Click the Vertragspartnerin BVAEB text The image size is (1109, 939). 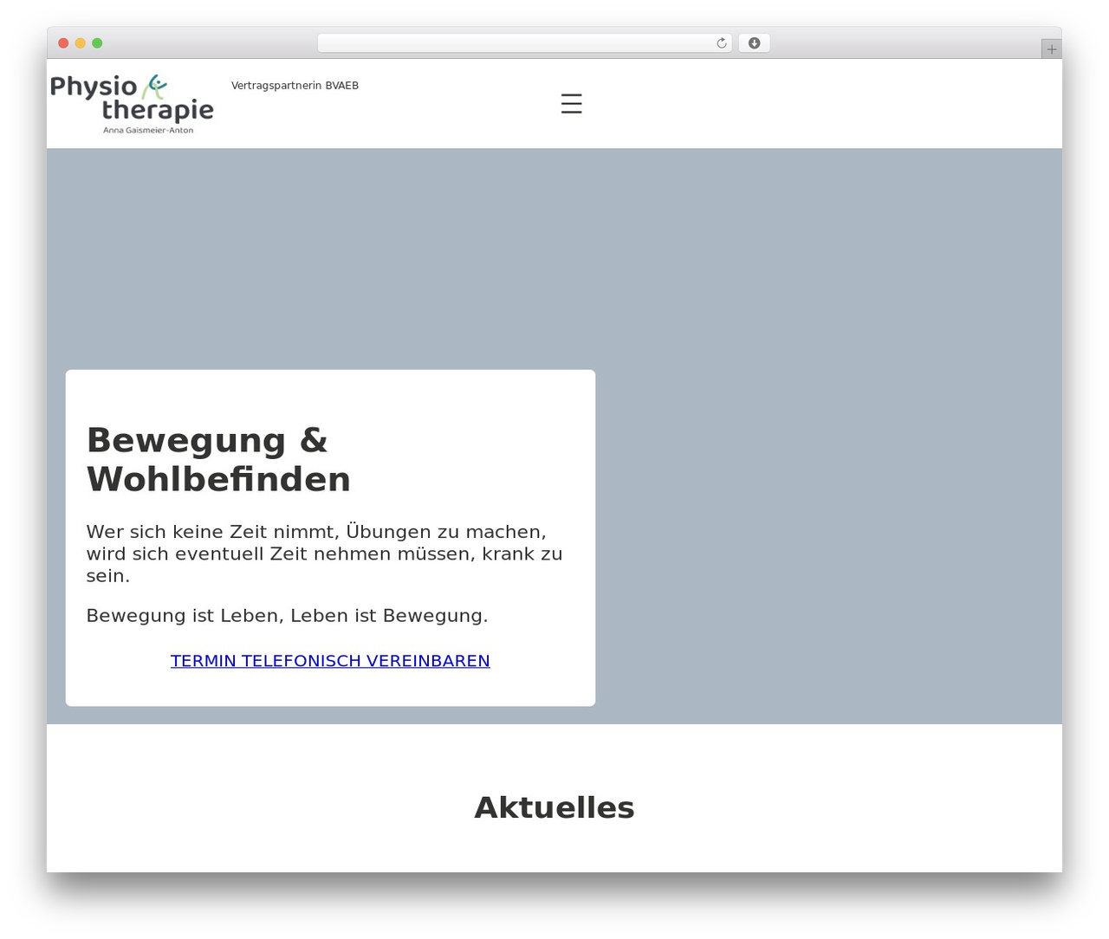click(x=295, y=86)
